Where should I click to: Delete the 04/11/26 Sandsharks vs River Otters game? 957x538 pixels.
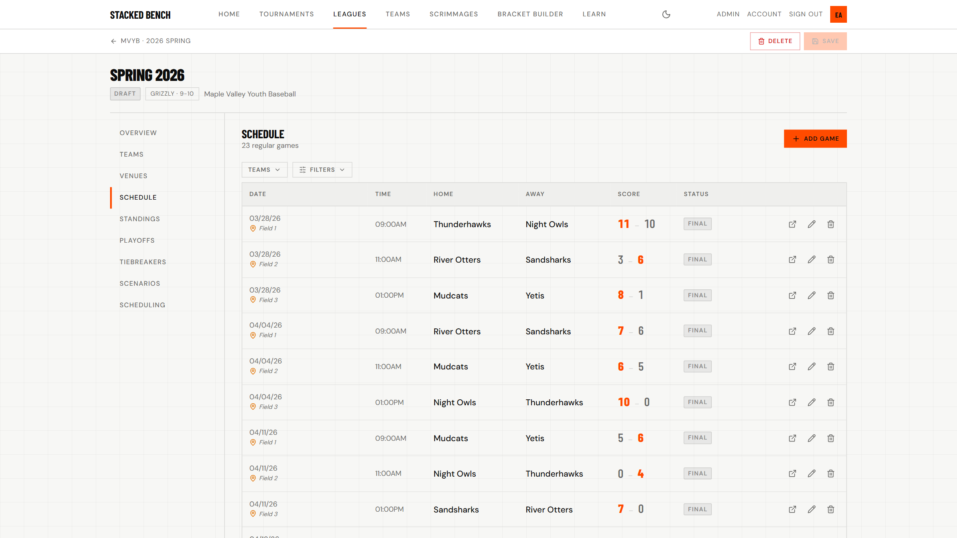coord(831,509)
